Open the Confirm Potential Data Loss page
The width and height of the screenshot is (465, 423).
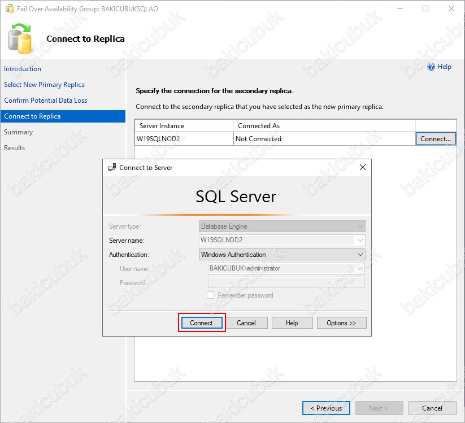tap(45, 101)
